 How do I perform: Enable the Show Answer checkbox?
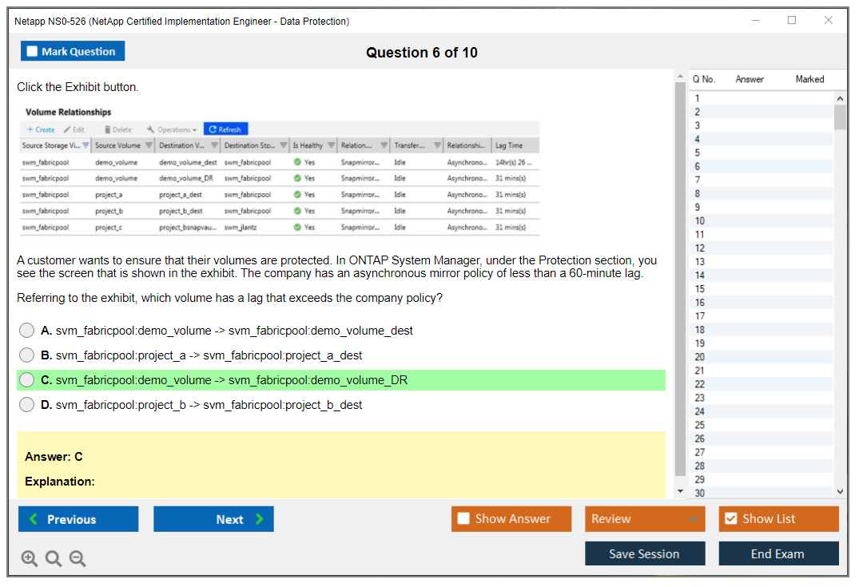463,519
